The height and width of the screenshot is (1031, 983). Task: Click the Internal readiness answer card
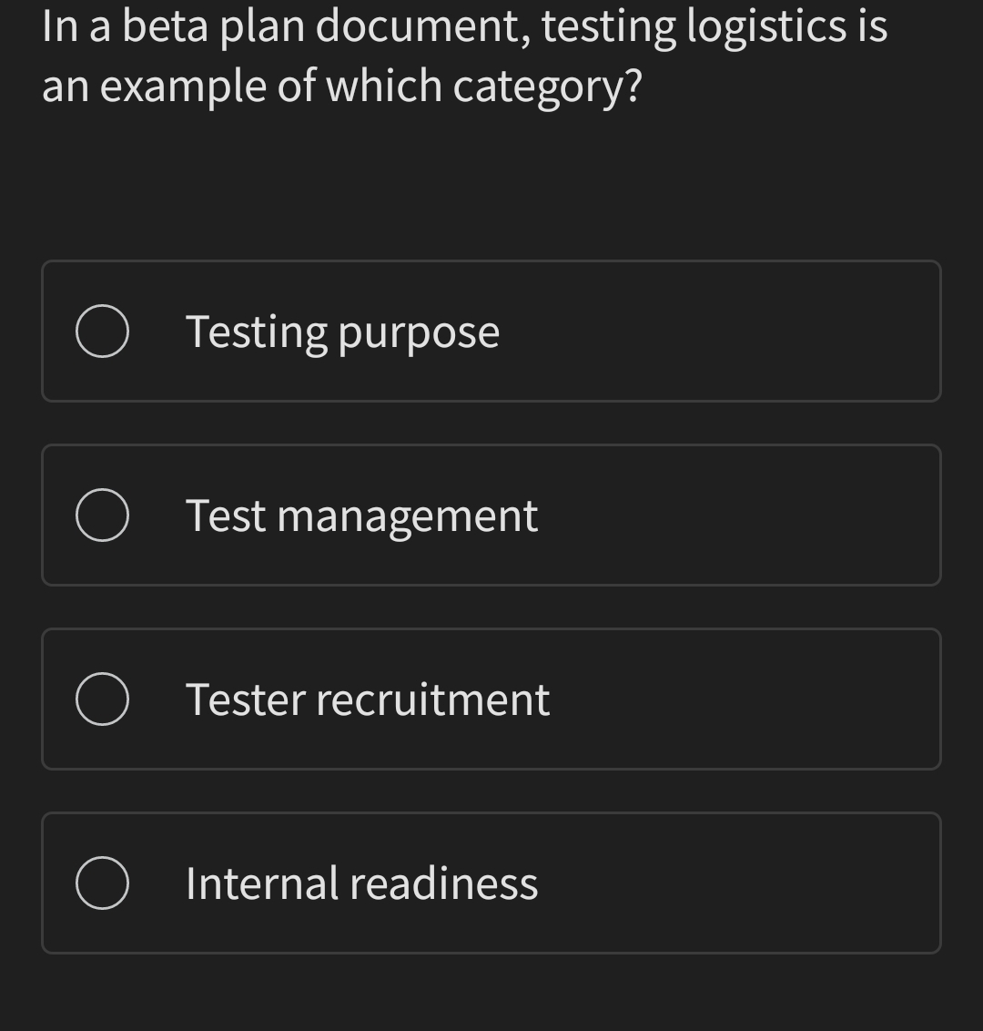tap(491, 883)
